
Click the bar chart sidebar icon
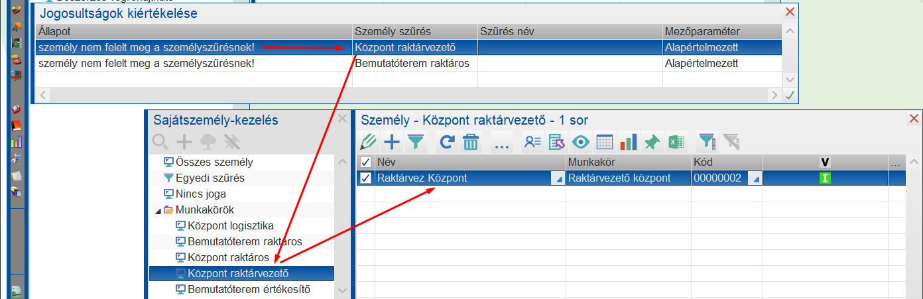[17, 141]
